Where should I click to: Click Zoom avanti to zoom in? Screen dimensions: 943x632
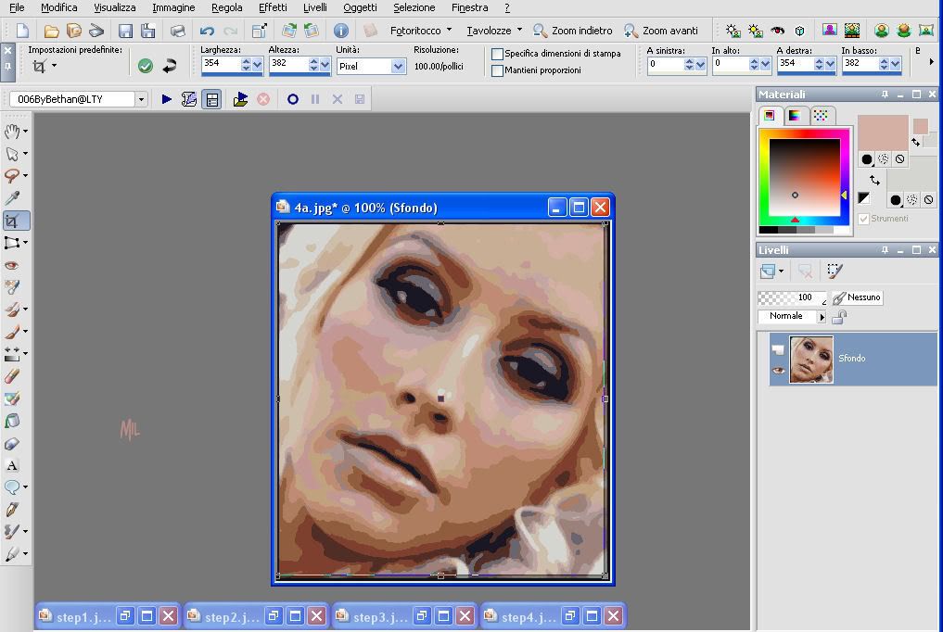click(661, 31)
